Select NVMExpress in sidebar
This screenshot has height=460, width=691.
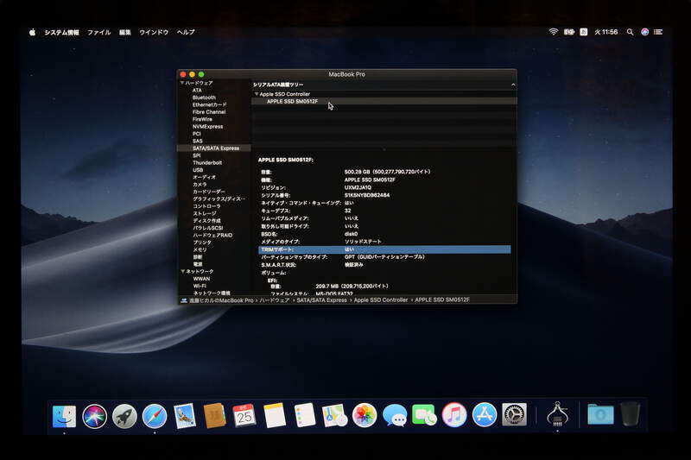coord(207,126)
